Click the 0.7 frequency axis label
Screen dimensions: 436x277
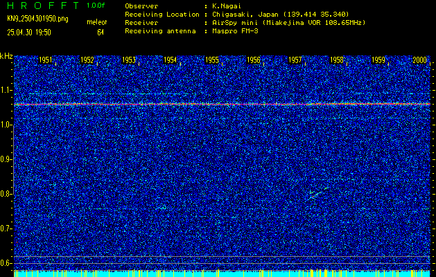pos(6,229)
